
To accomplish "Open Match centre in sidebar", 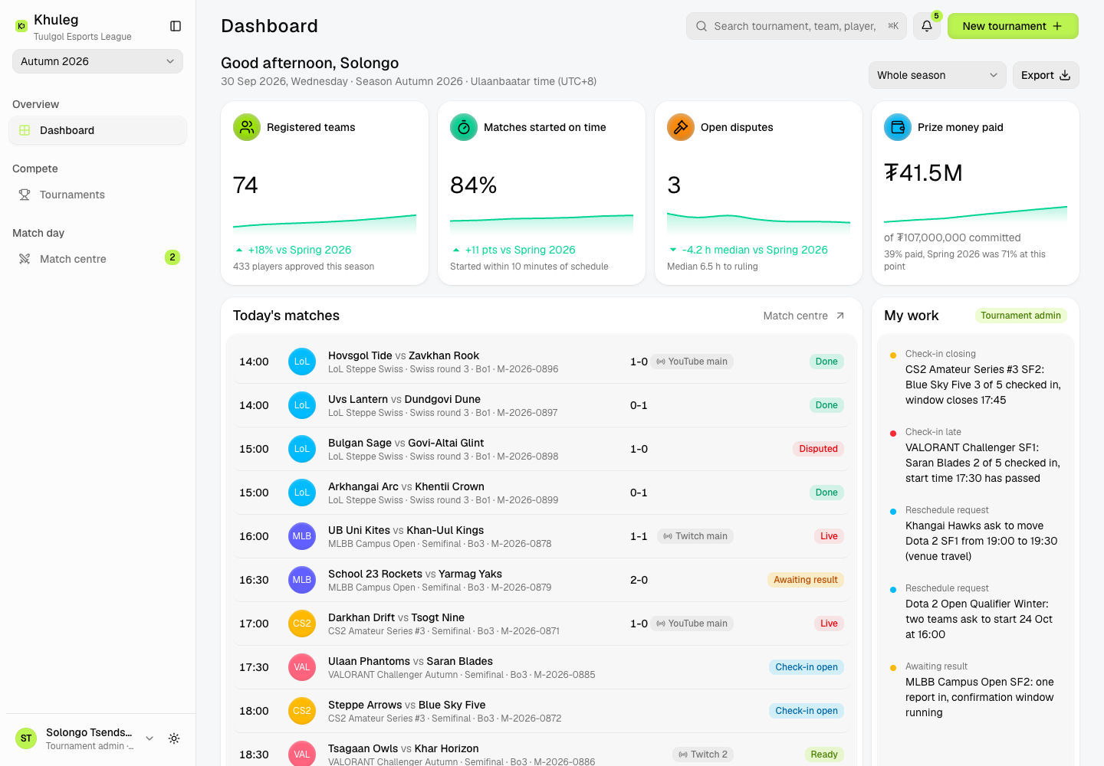I will coord(97,259).
